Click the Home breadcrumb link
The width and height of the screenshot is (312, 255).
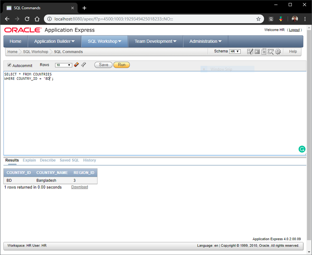click(12, 52)
